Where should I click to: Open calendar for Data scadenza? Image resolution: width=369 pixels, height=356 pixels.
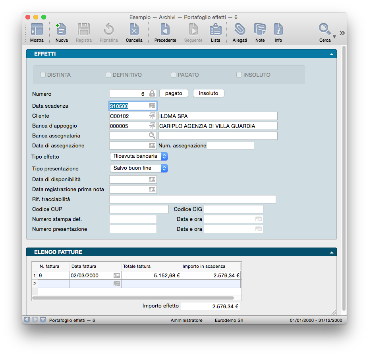[152, 106]
